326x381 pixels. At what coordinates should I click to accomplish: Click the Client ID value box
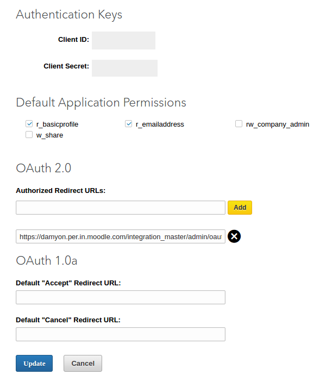pyautogui.click(x=123, y=40)
